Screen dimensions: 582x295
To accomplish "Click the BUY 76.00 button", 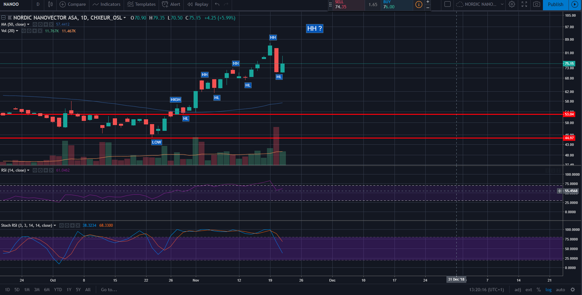I will pyautogui.click(x=397, y=4).
